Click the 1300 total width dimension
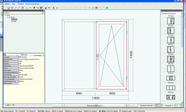Viewport: 186px width, 112px height. pos(96,98)
